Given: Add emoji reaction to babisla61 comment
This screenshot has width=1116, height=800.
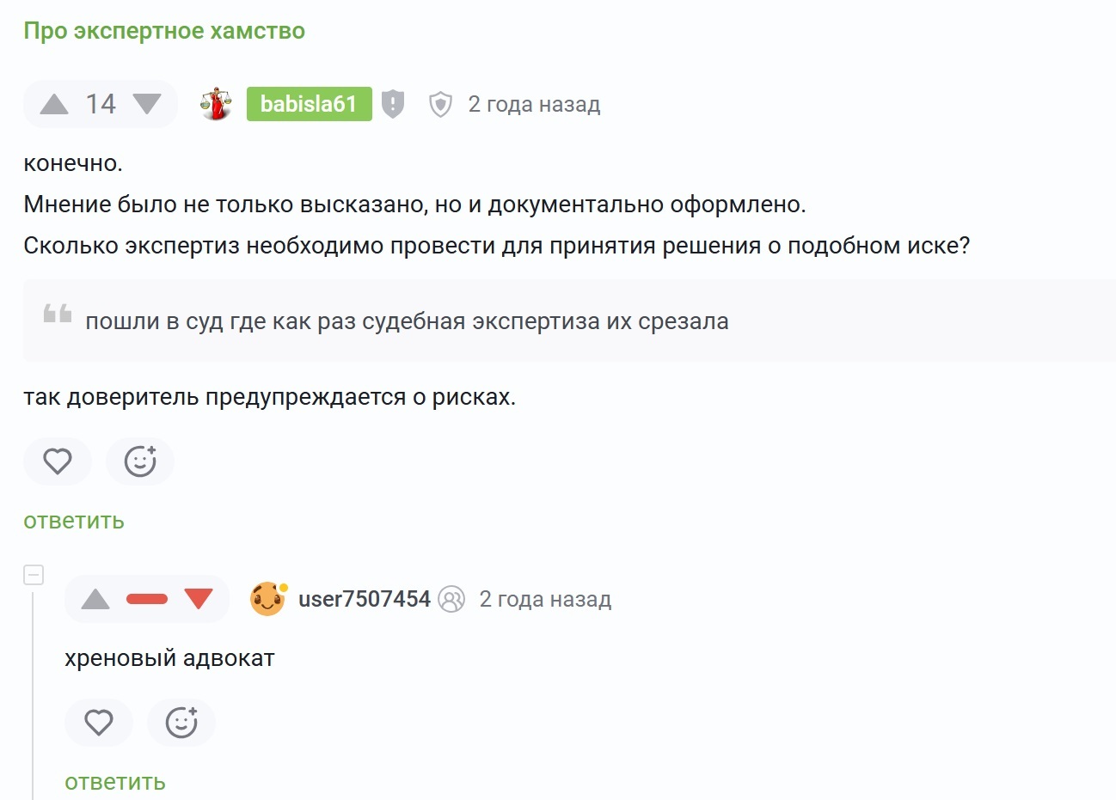Looking at the screenshot, I should [x=140, y=461].
